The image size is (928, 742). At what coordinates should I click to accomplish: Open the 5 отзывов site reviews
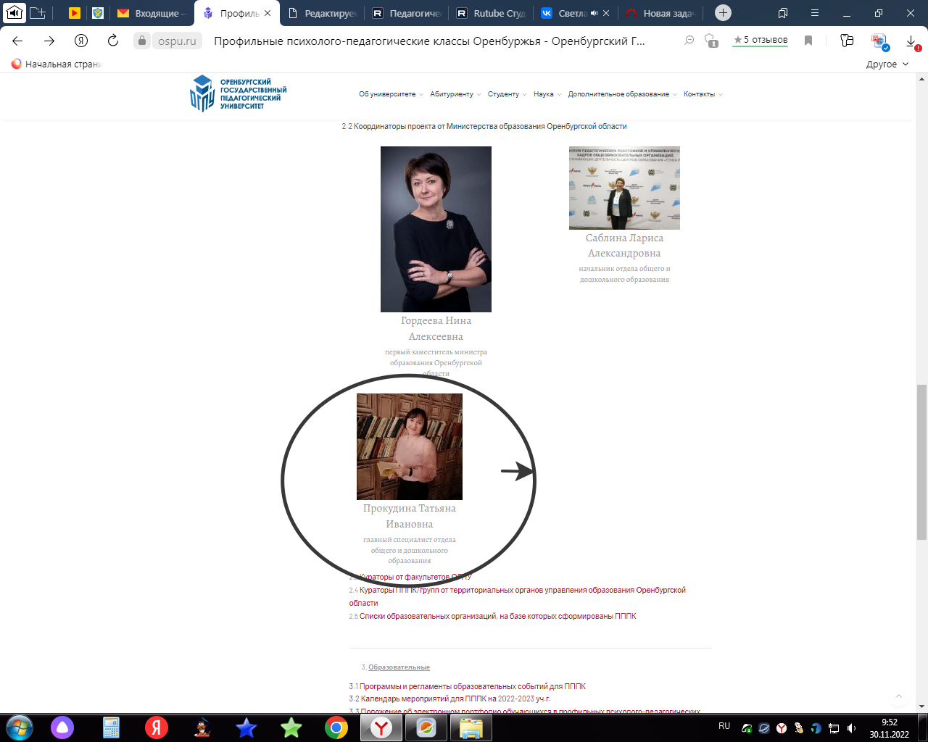click(760, 40)
